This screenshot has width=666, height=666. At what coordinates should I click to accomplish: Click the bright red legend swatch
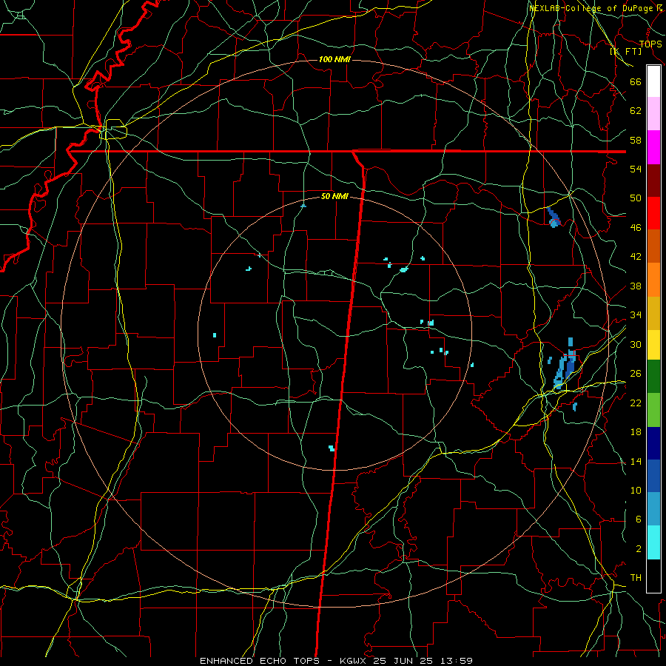[653, 213]
